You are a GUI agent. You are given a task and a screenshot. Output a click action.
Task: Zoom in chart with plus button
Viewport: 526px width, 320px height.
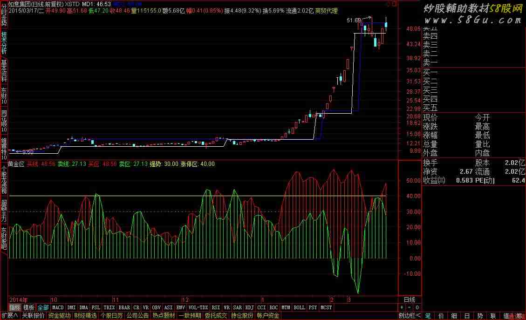click(x=402, y=307)
